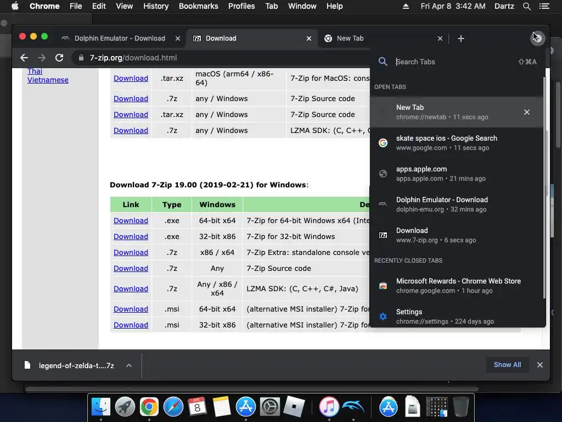Viewport: 562px width, 422px height.
Task: Download the 64-bit x64 .exe installer
Action: coord(131,221)
